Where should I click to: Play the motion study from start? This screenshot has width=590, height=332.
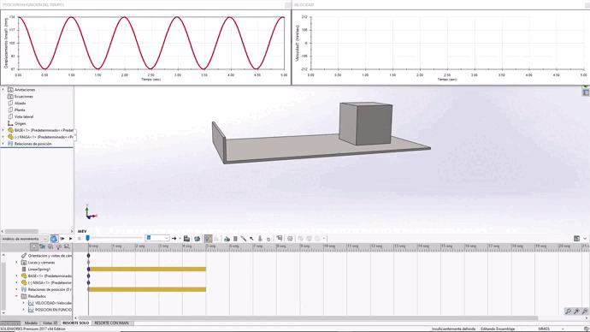click(62, 239)
